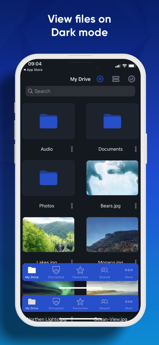Open the green aurora Northern Lights thumbnail
Image resolution: width=159 pixels, height=345 pixels.
[x=48, y=288]
